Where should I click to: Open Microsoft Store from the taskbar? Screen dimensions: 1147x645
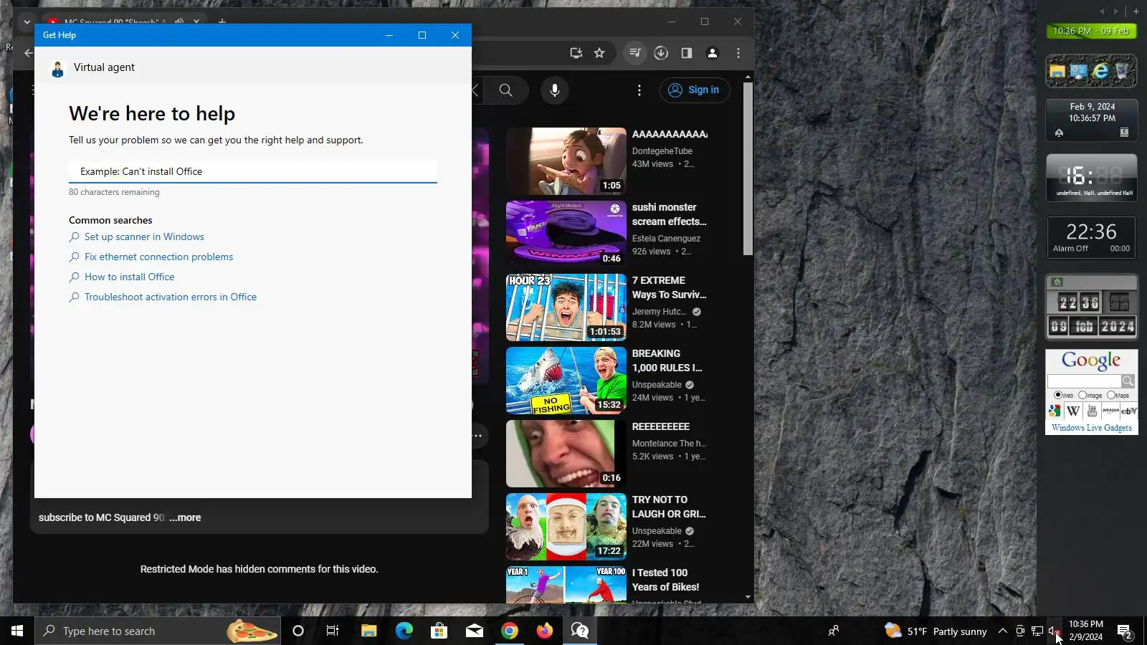[x=439, y=631]
